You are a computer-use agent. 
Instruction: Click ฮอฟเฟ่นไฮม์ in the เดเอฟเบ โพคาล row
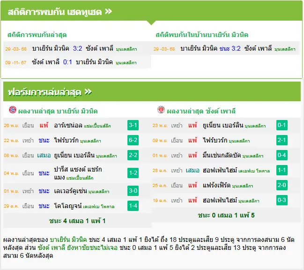click(x=220, y=171)
